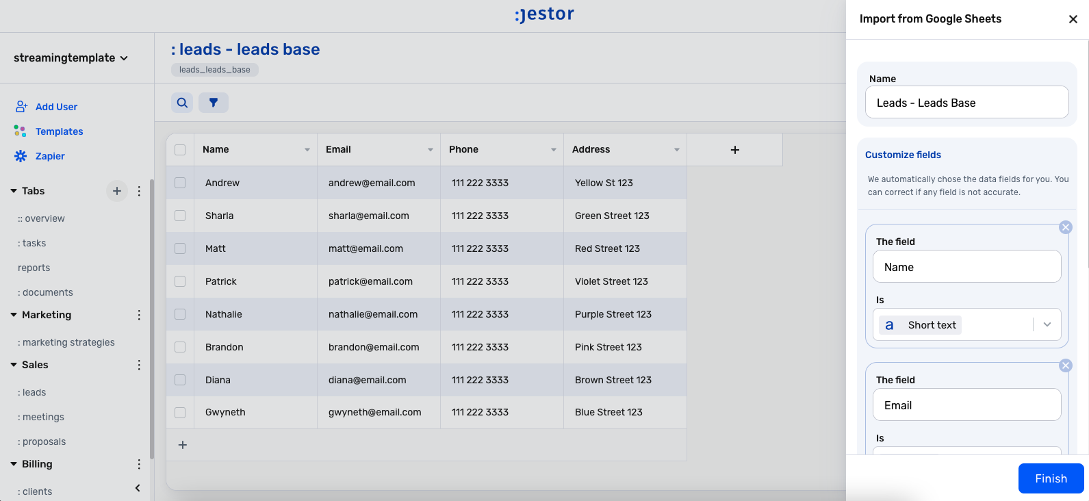Select the Gwyneth row checkbox
1089x501 pixels.
180,413
